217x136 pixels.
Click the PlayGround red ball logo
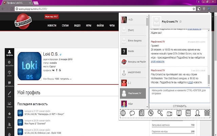click(23, 21)
